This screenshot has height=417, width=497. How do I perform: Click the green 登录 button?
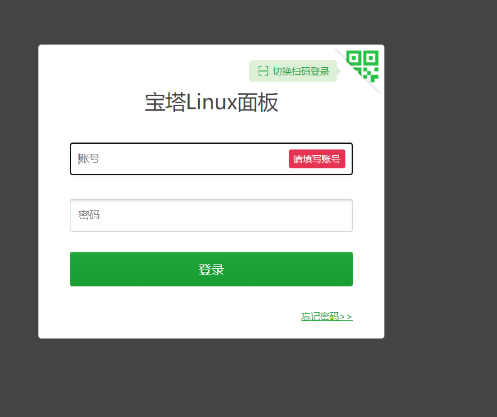(211, 269)
